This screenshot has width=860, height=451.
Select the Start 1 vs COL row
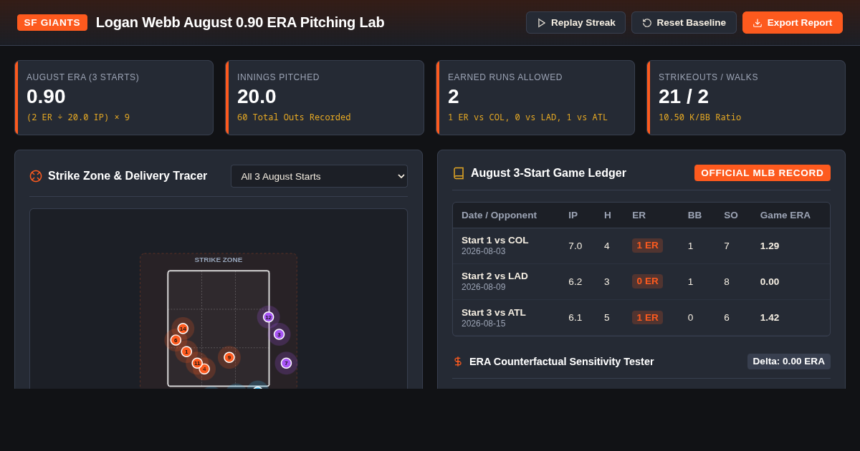(x=641, y=246)
